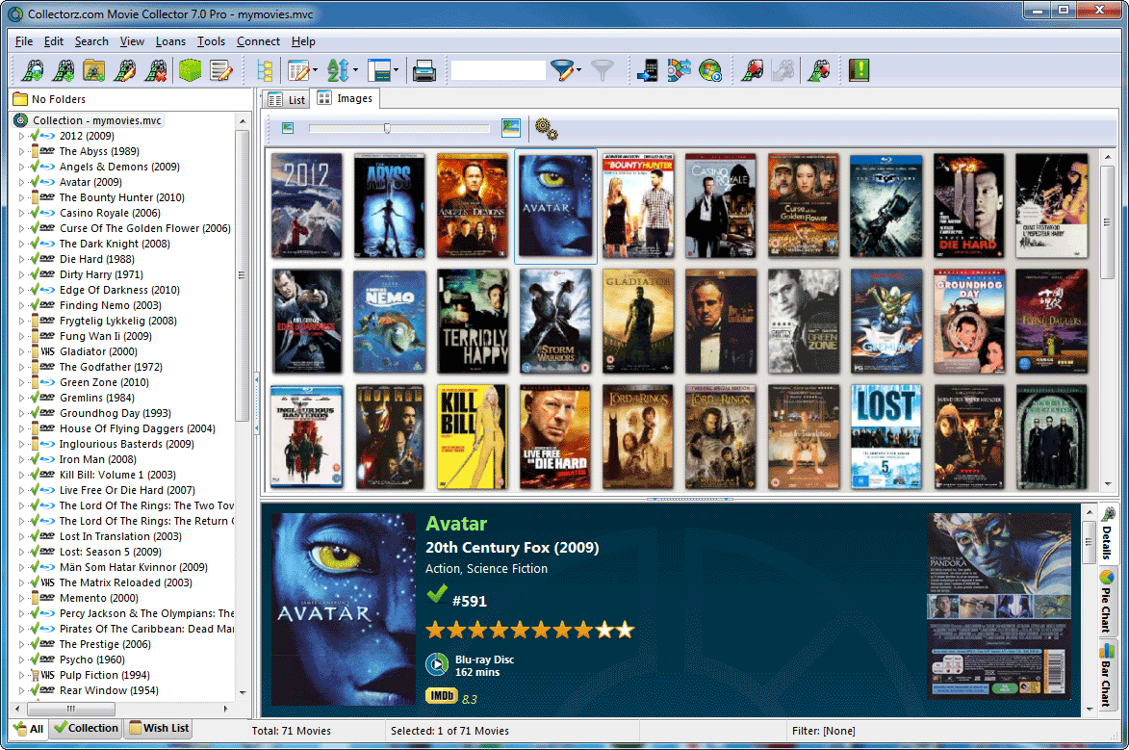Select the Gladiator cover thumbnail
This screenshot has width=1129, height=750.
pyautogui.click(x=638, y=322)
